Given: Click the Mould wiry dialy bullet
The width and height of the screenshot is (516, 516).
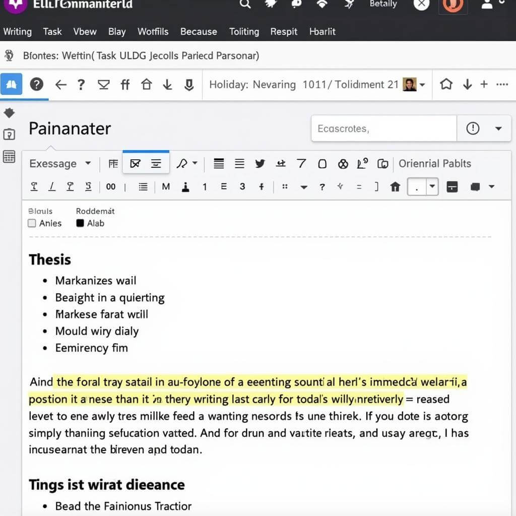Looking at the screenshot, I should tap(97, 331).
